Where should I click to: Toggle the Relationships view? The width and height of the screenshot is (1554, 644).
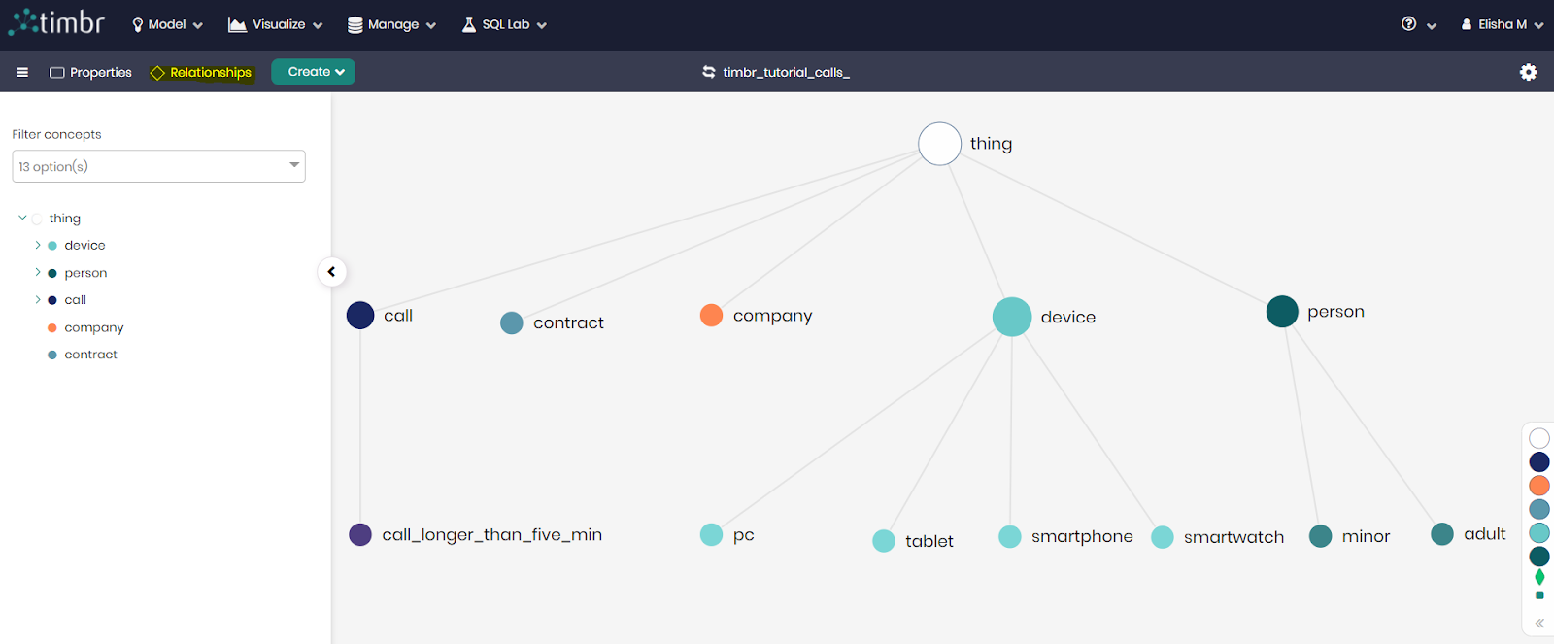point(201,72)
